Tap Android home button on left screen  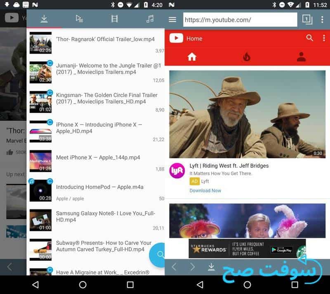point(83,285)
